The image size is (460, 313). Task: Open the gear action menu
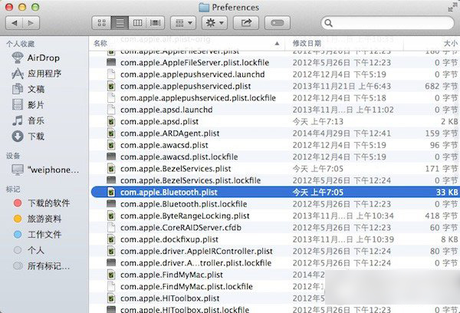coord(215,23)
